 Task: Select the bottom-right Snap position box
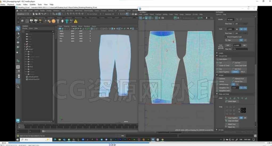tap(234, 114)
